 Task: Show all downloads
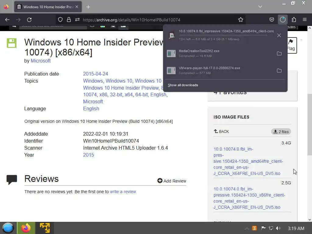[x=183, y=85]
